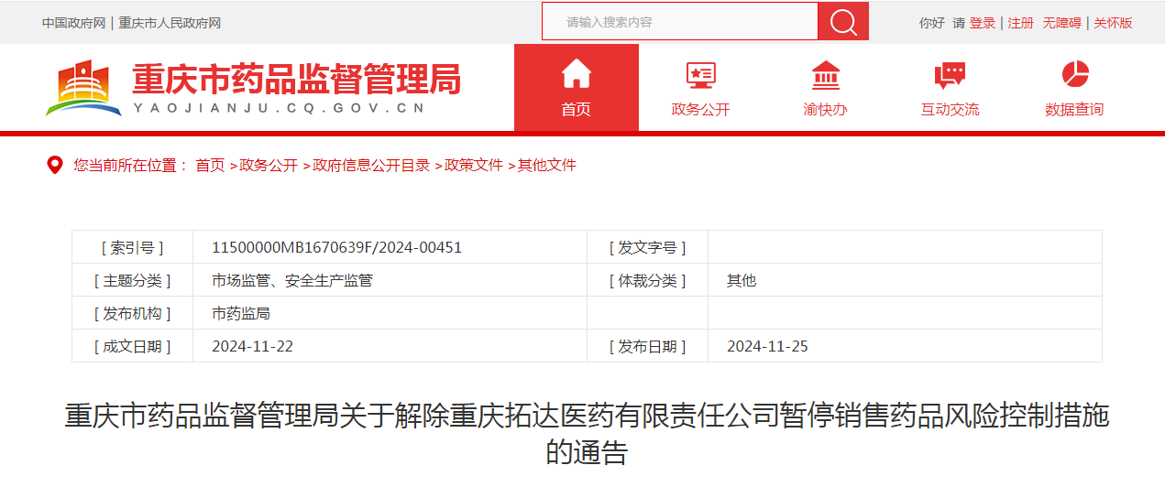Viewport: 1165px width, 487px height.
Task: Select the 政务公开 navigation label
Action: point(700,110)
